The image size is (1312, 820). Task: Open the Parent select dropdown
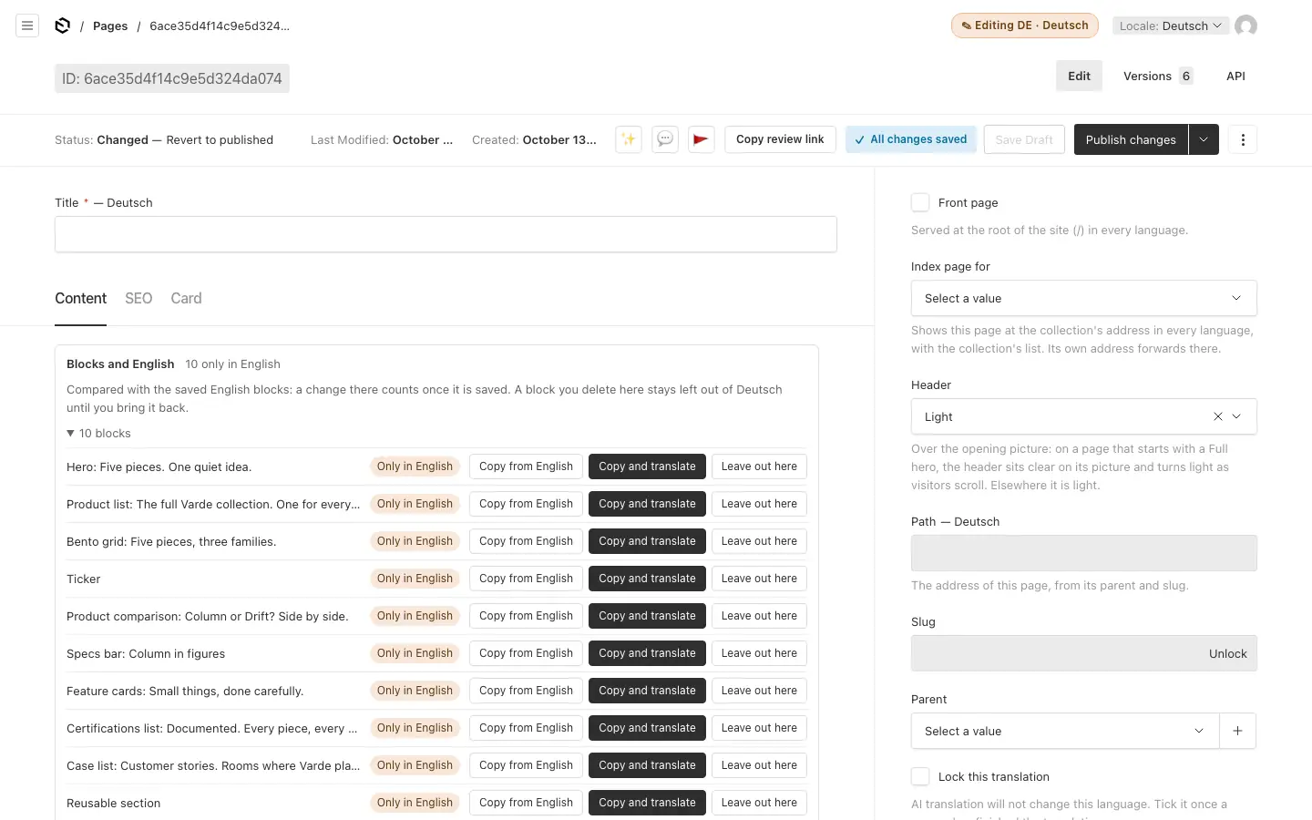coord(1064,731)
